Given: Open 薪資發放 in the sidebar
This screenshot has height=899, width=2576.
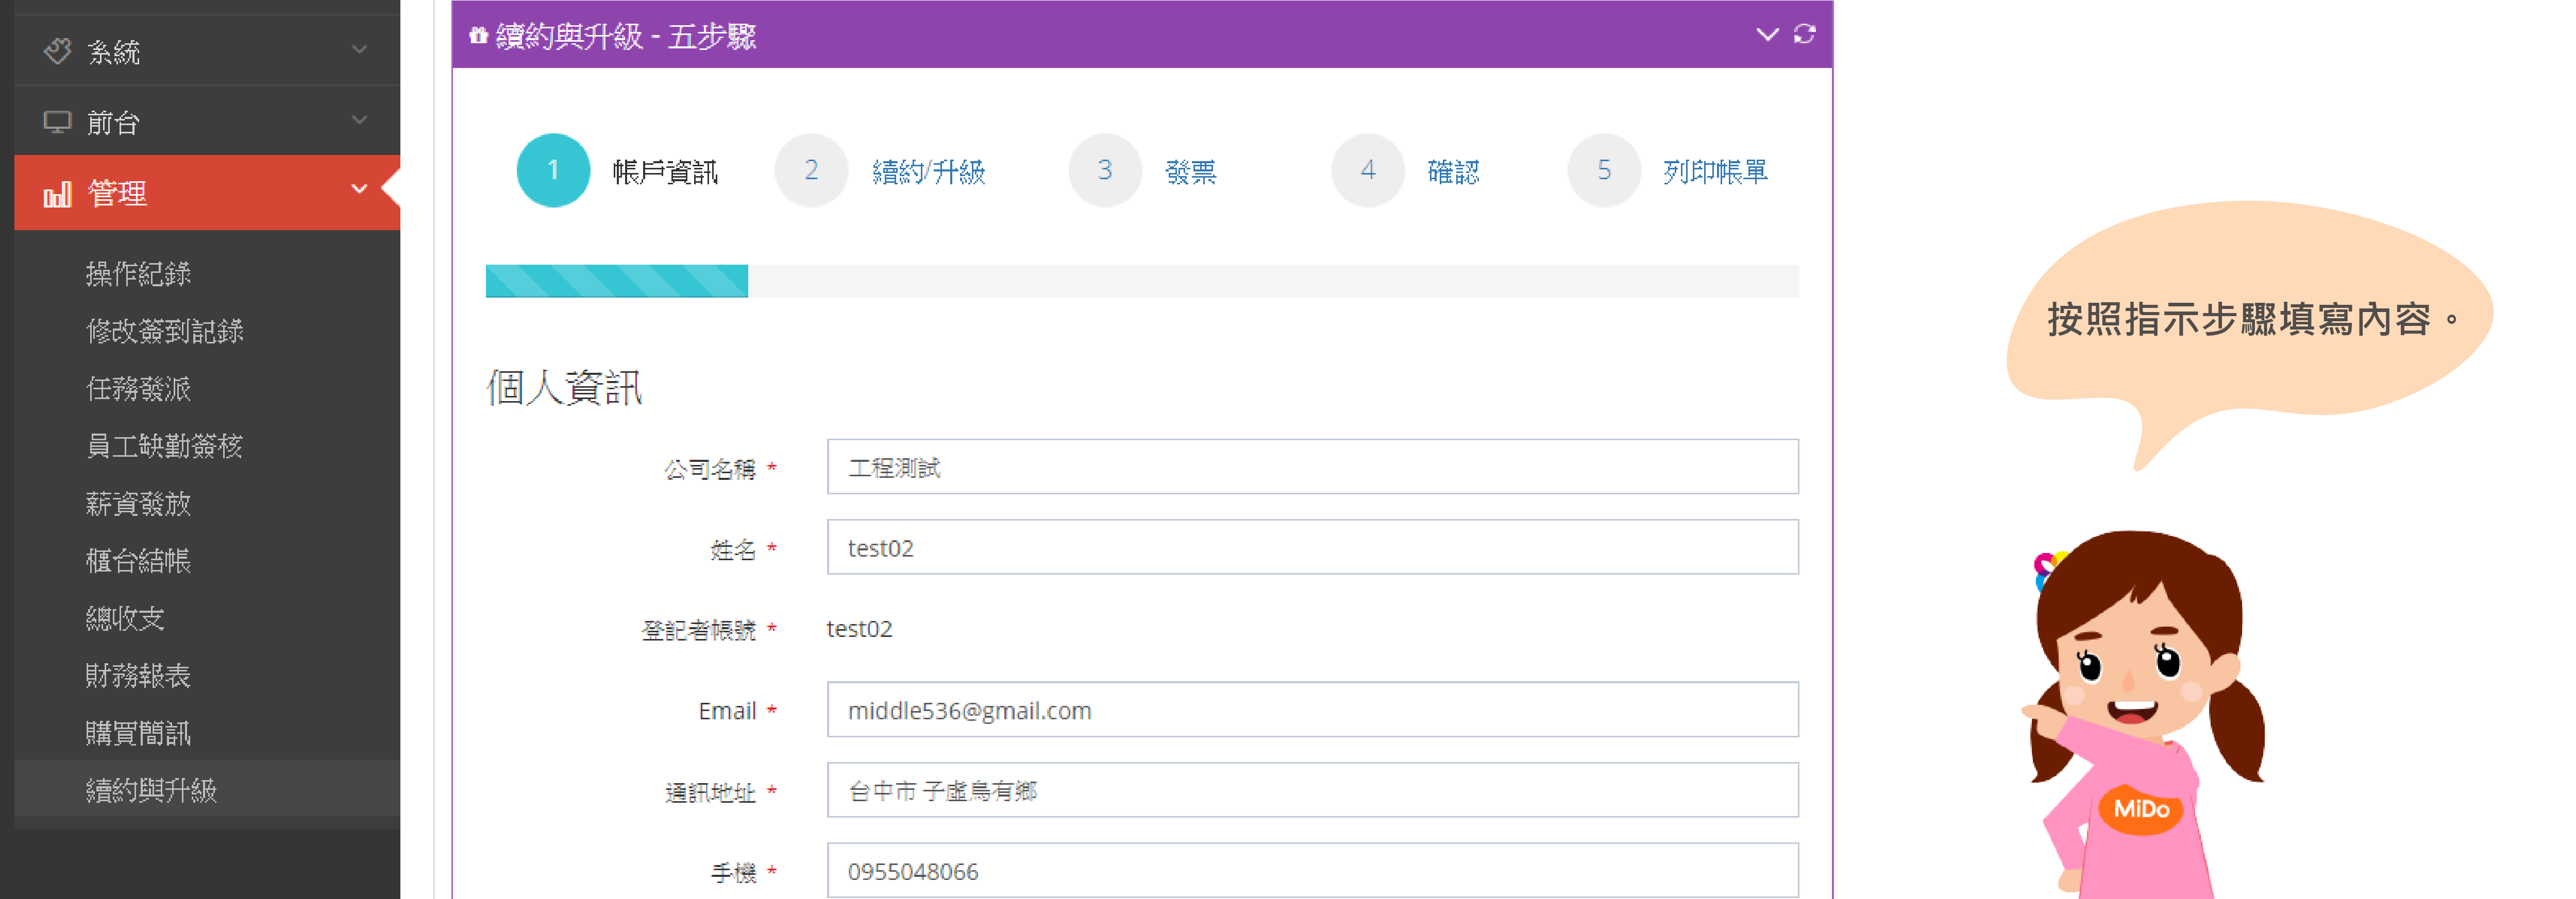Looking at the screenshot, I should tap(138, 504).
